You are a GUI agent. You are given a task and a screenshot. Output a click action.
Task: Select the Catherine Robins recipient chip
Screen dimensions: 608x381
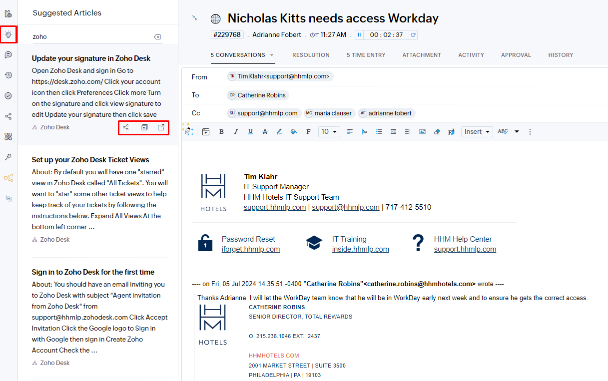pos(258,95)
